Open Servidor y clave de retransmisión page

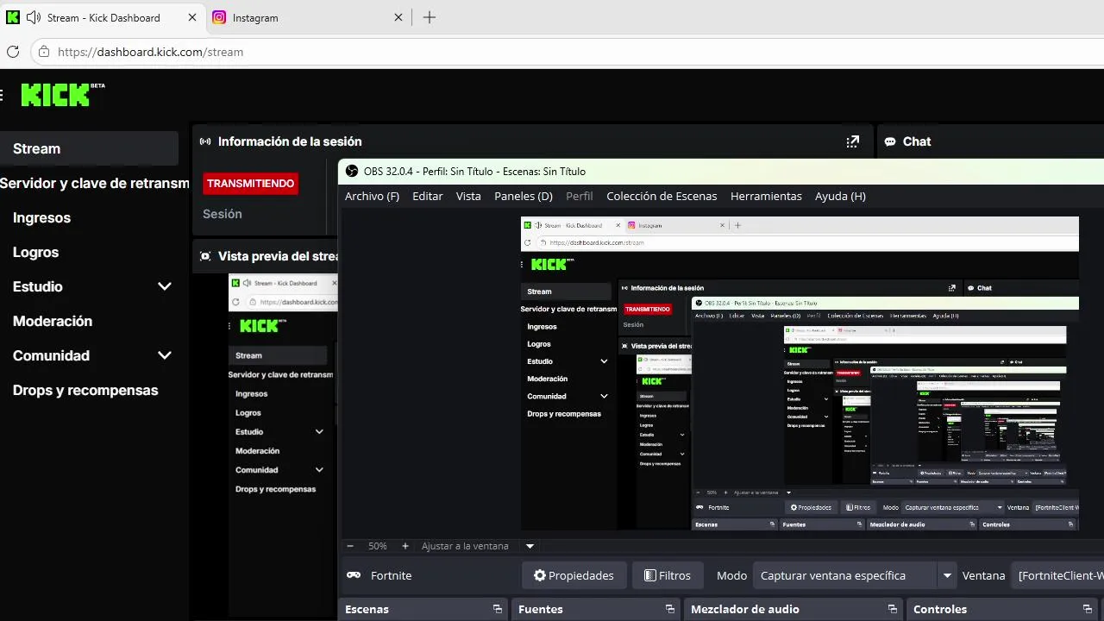point(95,183)
